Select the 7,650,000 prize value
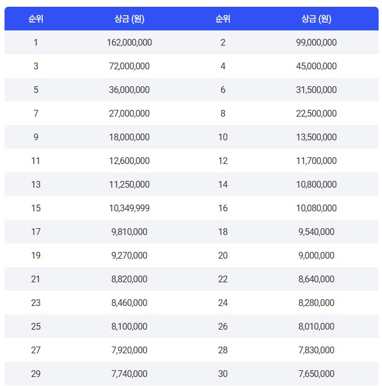 click(316, 374)
